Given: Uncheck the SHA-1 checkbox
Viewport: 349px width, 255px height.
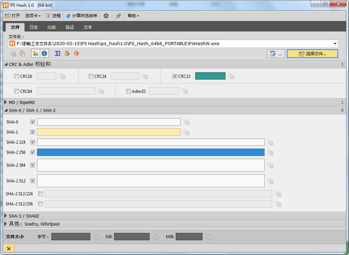Looking at the screenshot, I should click(33, 132).
